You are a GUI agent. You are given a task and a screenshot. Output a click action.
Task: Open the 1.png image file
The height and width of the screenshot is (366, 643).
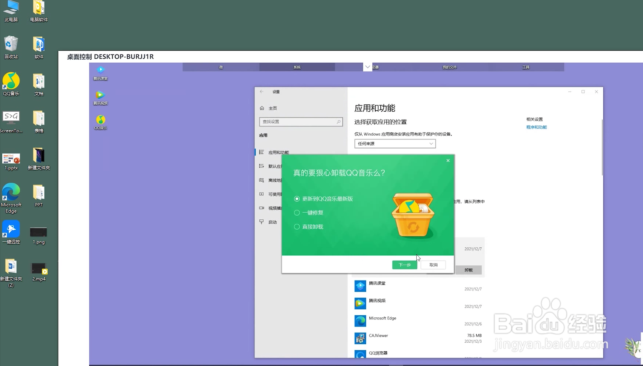39,235
